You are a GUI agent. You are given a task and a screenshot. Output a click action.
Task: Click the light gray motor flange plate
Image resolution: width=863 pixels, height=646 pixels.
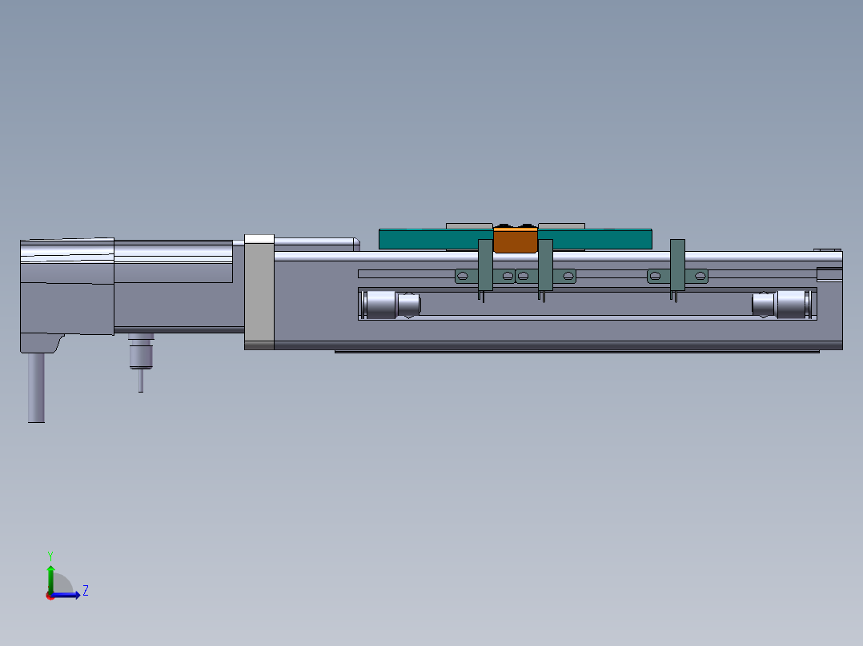(x=259, y=292)
